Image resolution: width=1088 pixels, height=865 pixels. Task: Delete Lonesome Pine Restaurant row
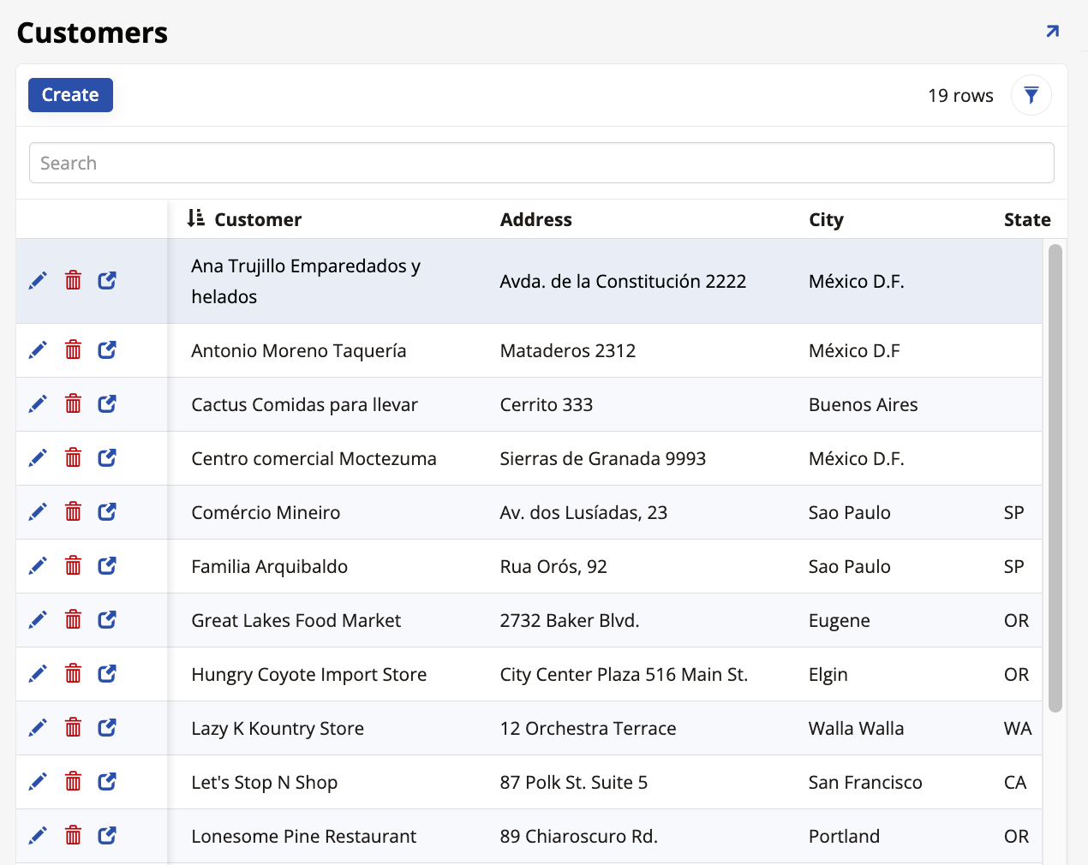(x=72, y=834)
